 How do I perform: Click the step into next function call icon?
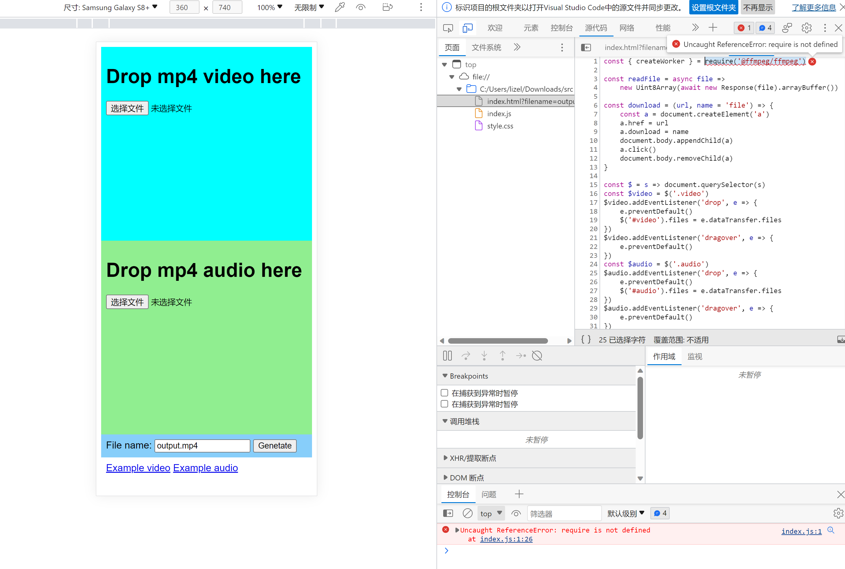click(484, 356)
